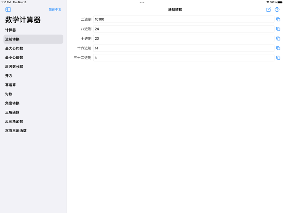Click the 八进制 label
This screenshot has height=213, width=284.
[86, 29]
